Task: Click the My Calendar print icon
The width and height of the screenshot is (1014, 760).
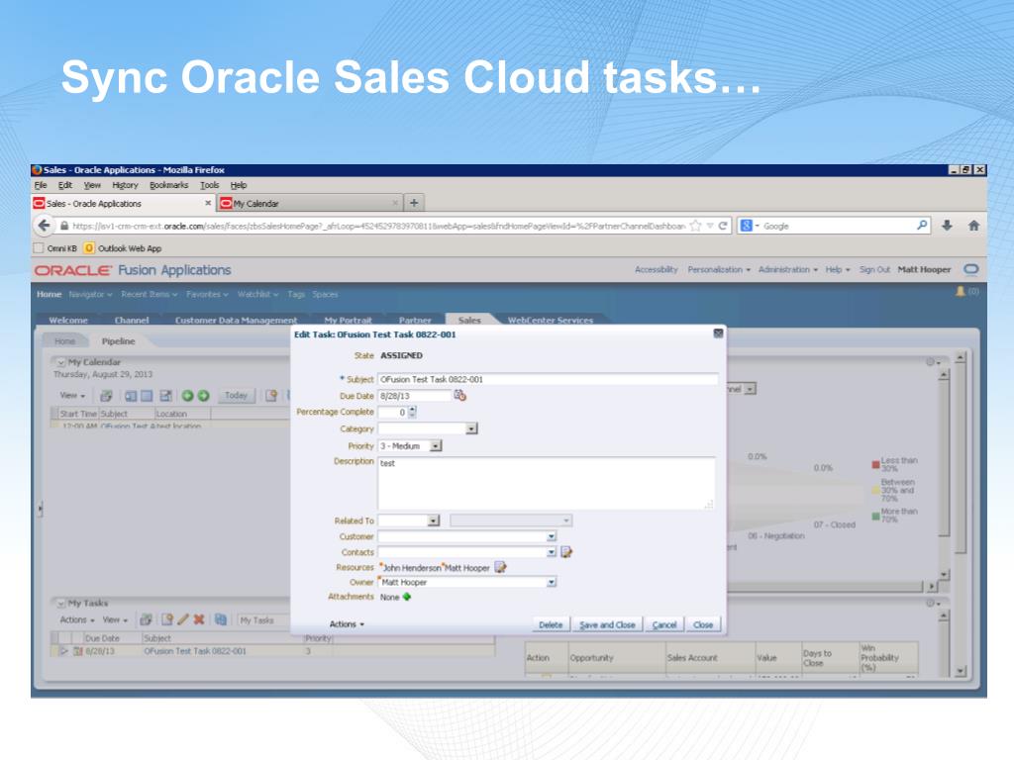Action: (x=107, y=396)
